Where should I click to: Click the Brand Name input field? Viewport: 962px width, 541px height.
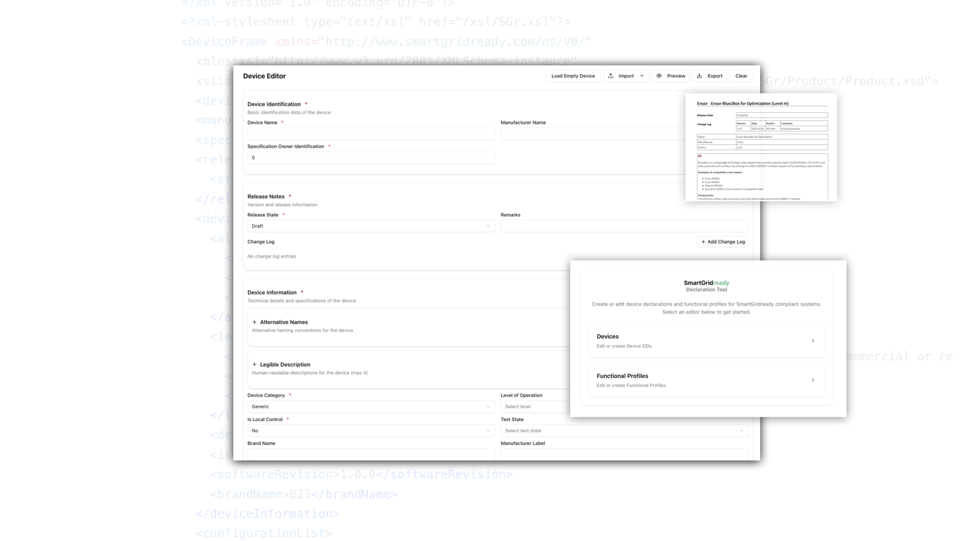[x=371, y=454]
